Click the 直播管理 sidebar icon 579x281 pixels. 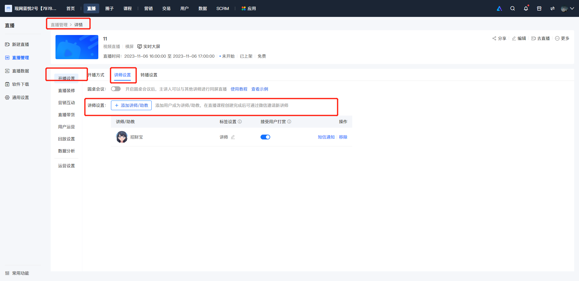(x=7, y=58)
